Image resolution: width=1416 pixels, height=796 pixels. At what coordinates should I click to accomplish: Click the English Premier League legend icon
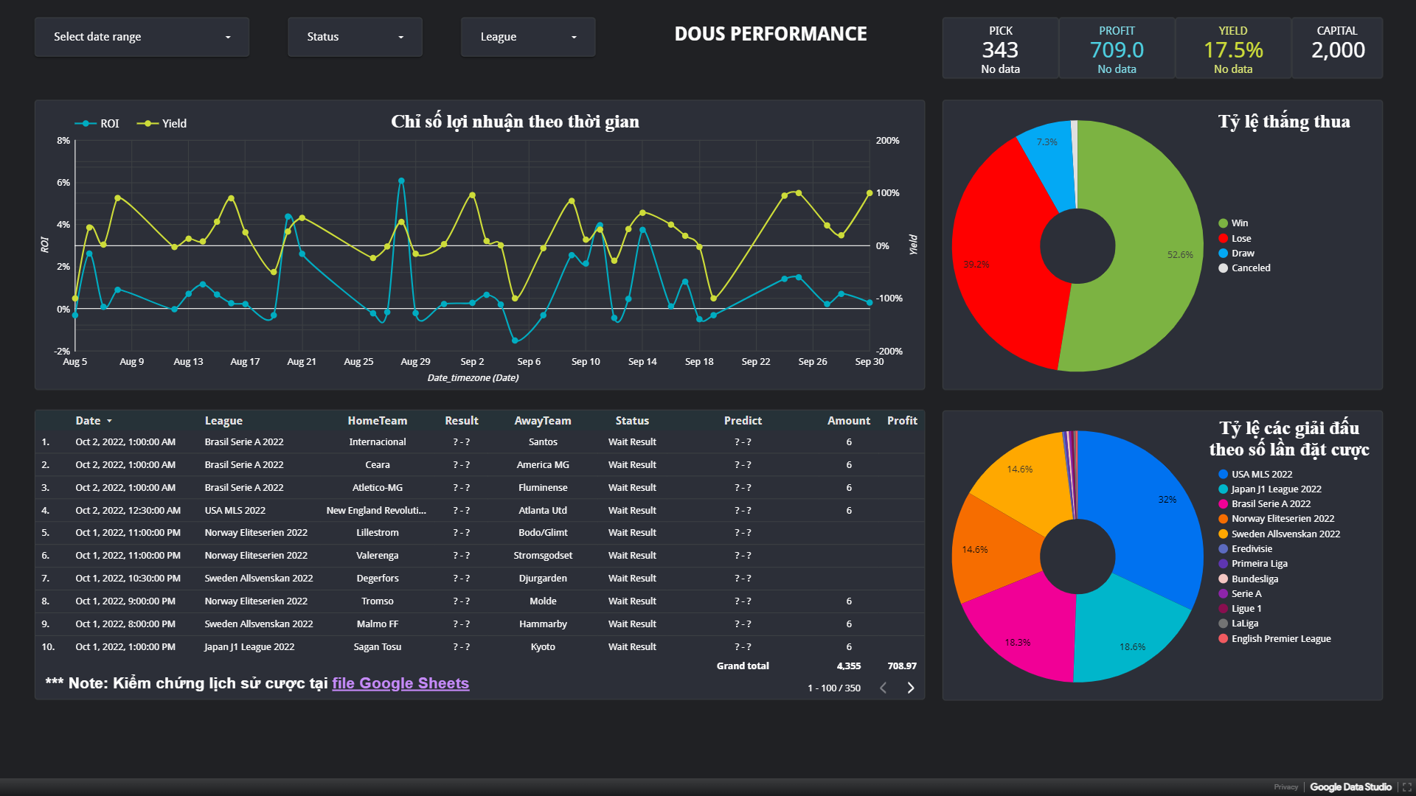point(1223,639)
